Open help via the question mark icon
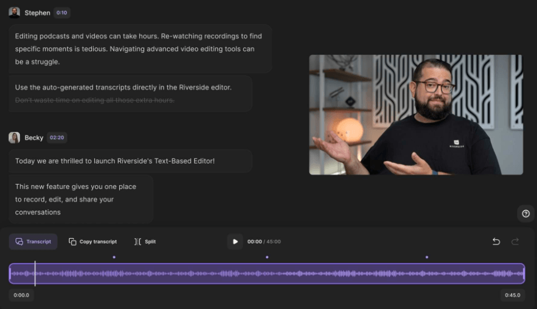The width and height of the screenshot is (537, 309). [526, 214]
